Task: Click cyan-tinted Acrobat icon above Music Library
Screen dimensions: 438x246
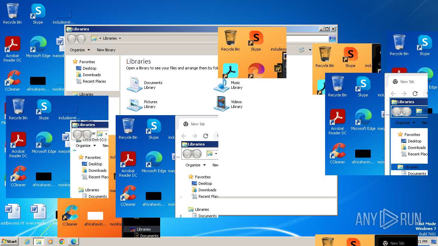Action: pos(230,70)
